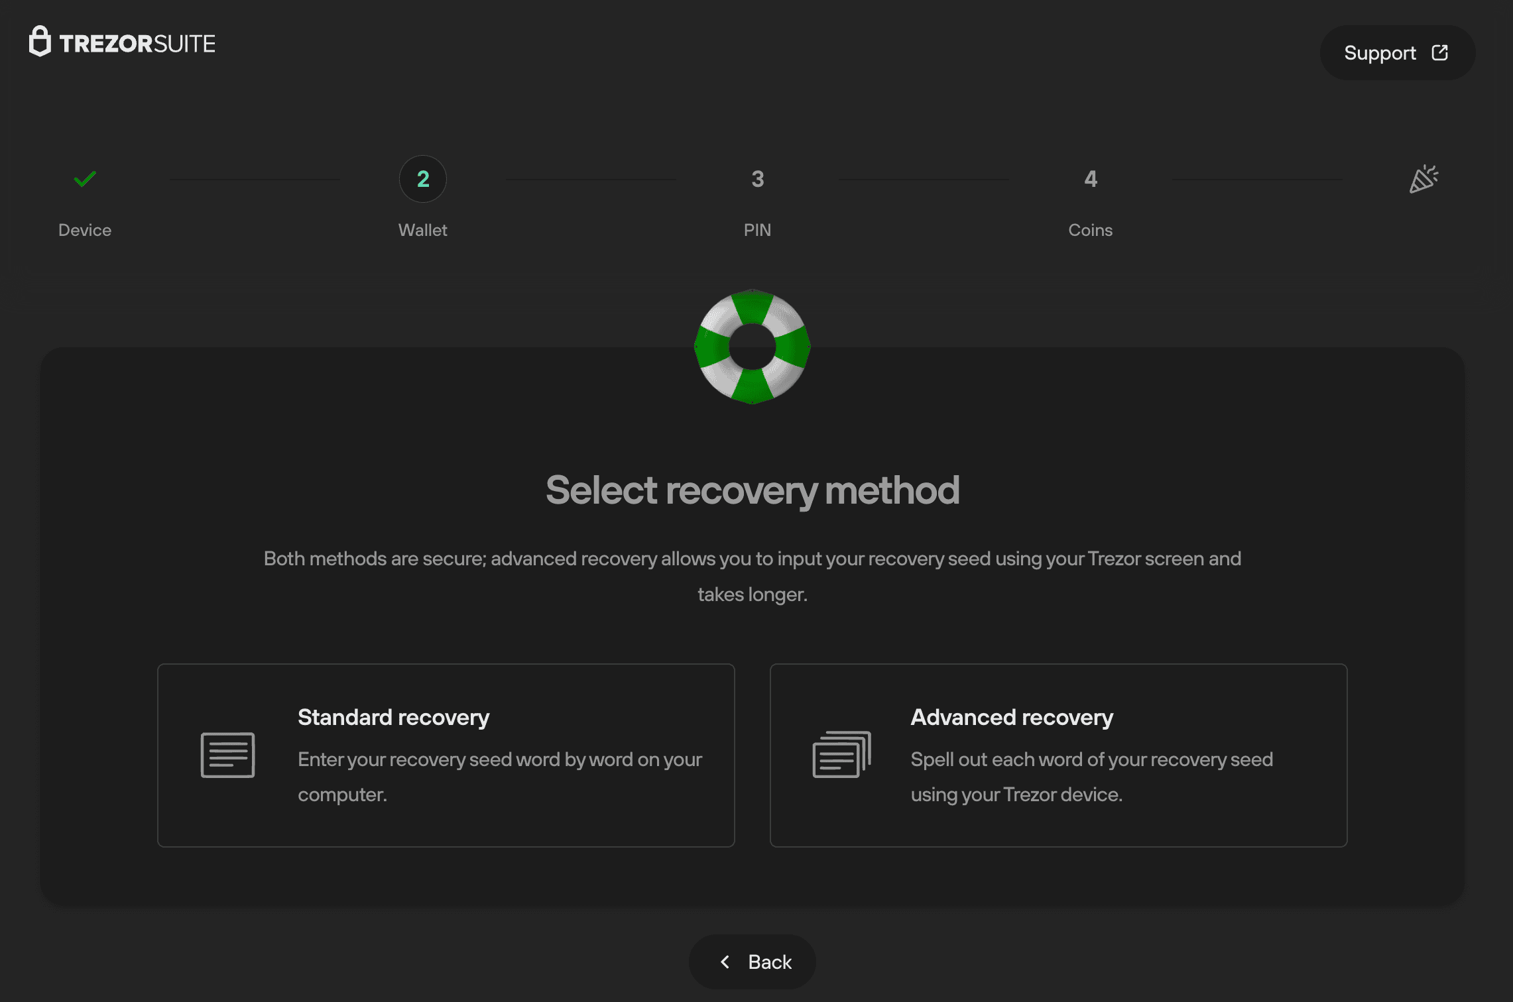The image size is (1513, 1002).
Task: Click the 'Select recovery method' heading
Action: 753,490
